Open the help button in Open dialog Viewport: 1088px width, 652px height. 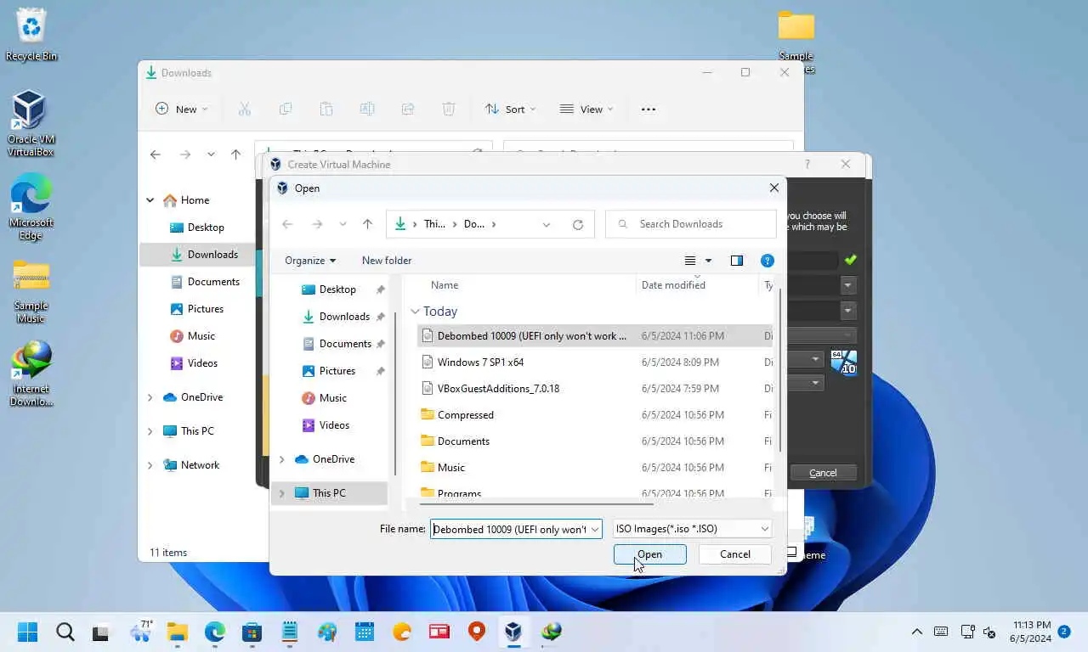pos(767,261)
